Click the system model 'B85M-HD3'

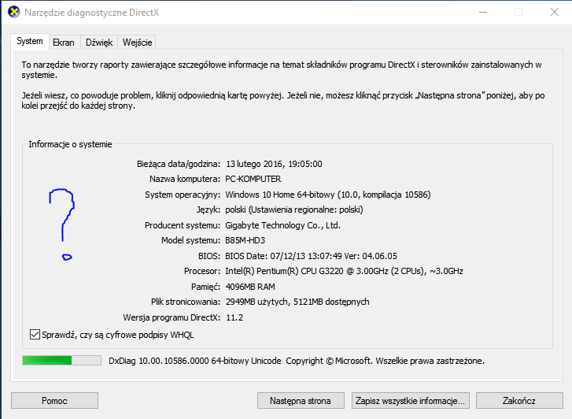(x=245, y=240)
